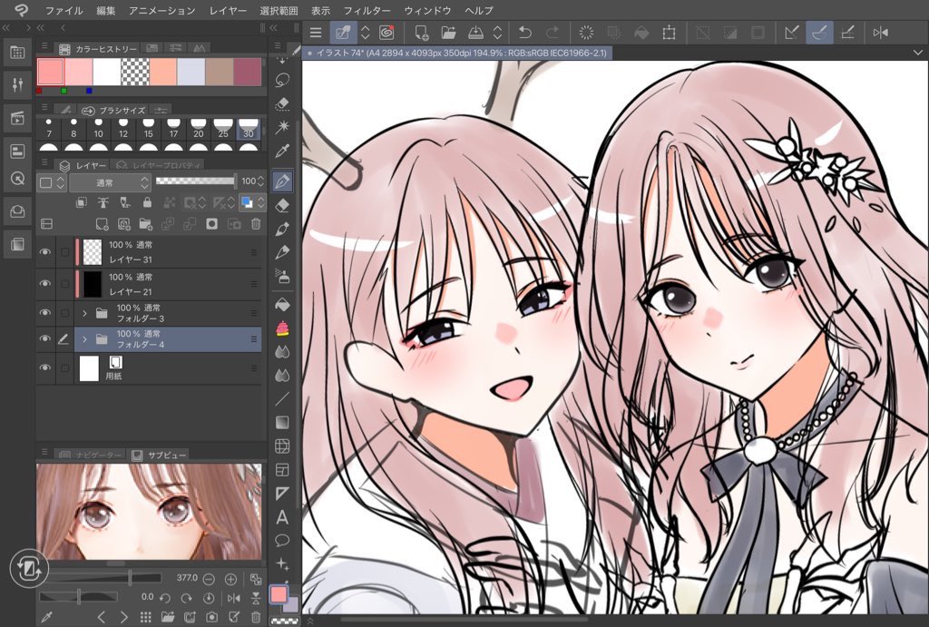Click the Redo arrow in command bar
Image resolution: width=929 pixels, height=627 pixels.
(x=553, y=32)
